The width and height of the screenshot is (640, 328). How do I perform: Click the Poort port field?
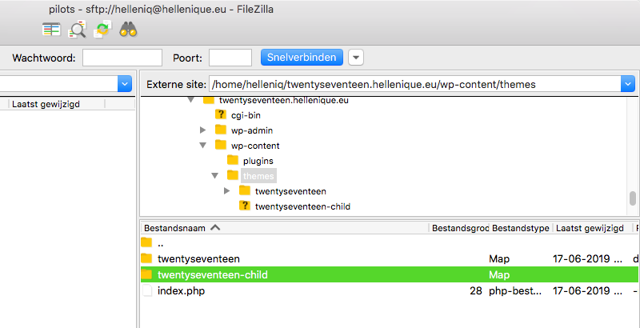coord(230,58)
